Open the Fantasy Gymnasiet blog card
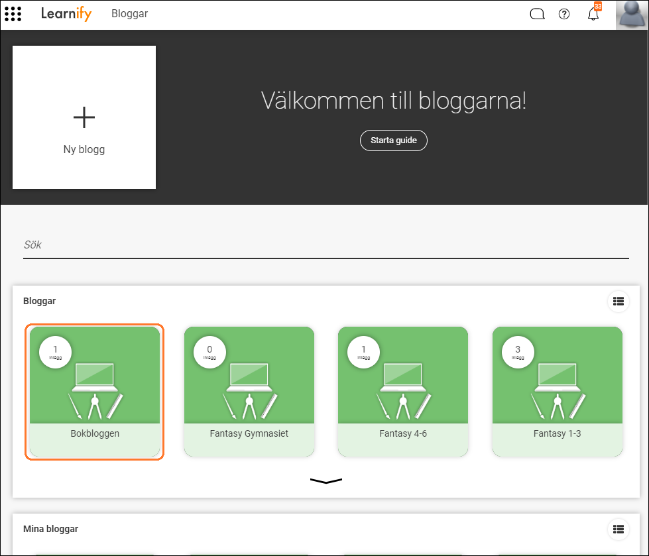649x556 pixels. pyautogui.click(x=249, y=392)
